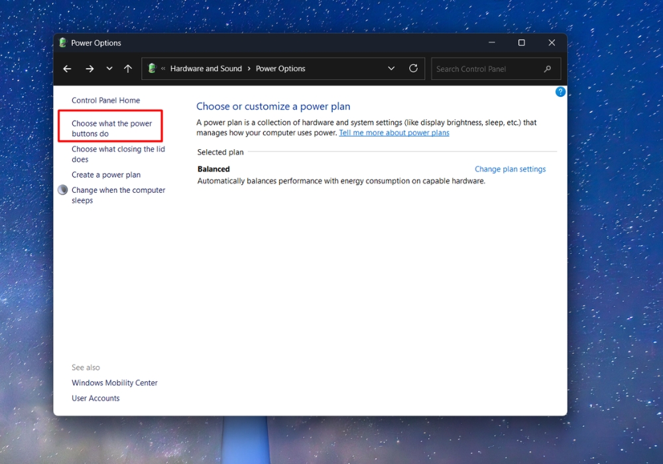663x464 pixels.
Task: Click the moon icon beside sleep link
Action: 62,190
